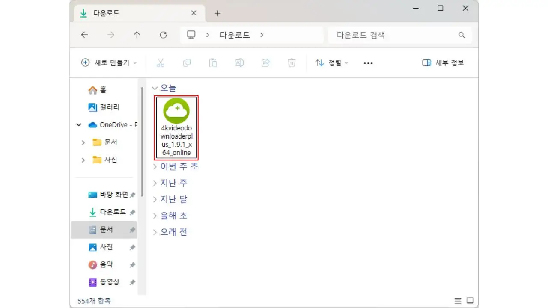Collapse the 오늘 group
Image resolution: width=548 pixels, height=308 pixels.
pos(155,88)
